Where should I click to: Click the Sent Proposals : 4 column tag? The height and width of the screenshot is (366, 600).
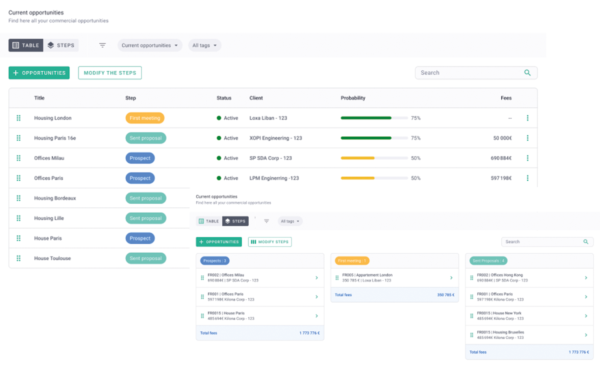(x=488, y=261)
